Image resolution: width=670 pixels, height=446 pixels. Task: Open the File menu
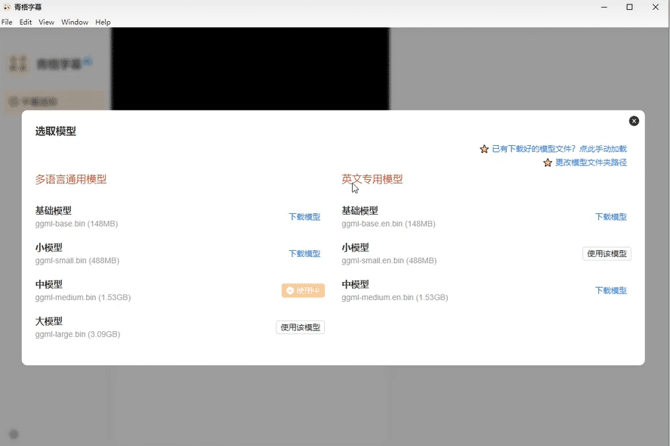(7, 22)
